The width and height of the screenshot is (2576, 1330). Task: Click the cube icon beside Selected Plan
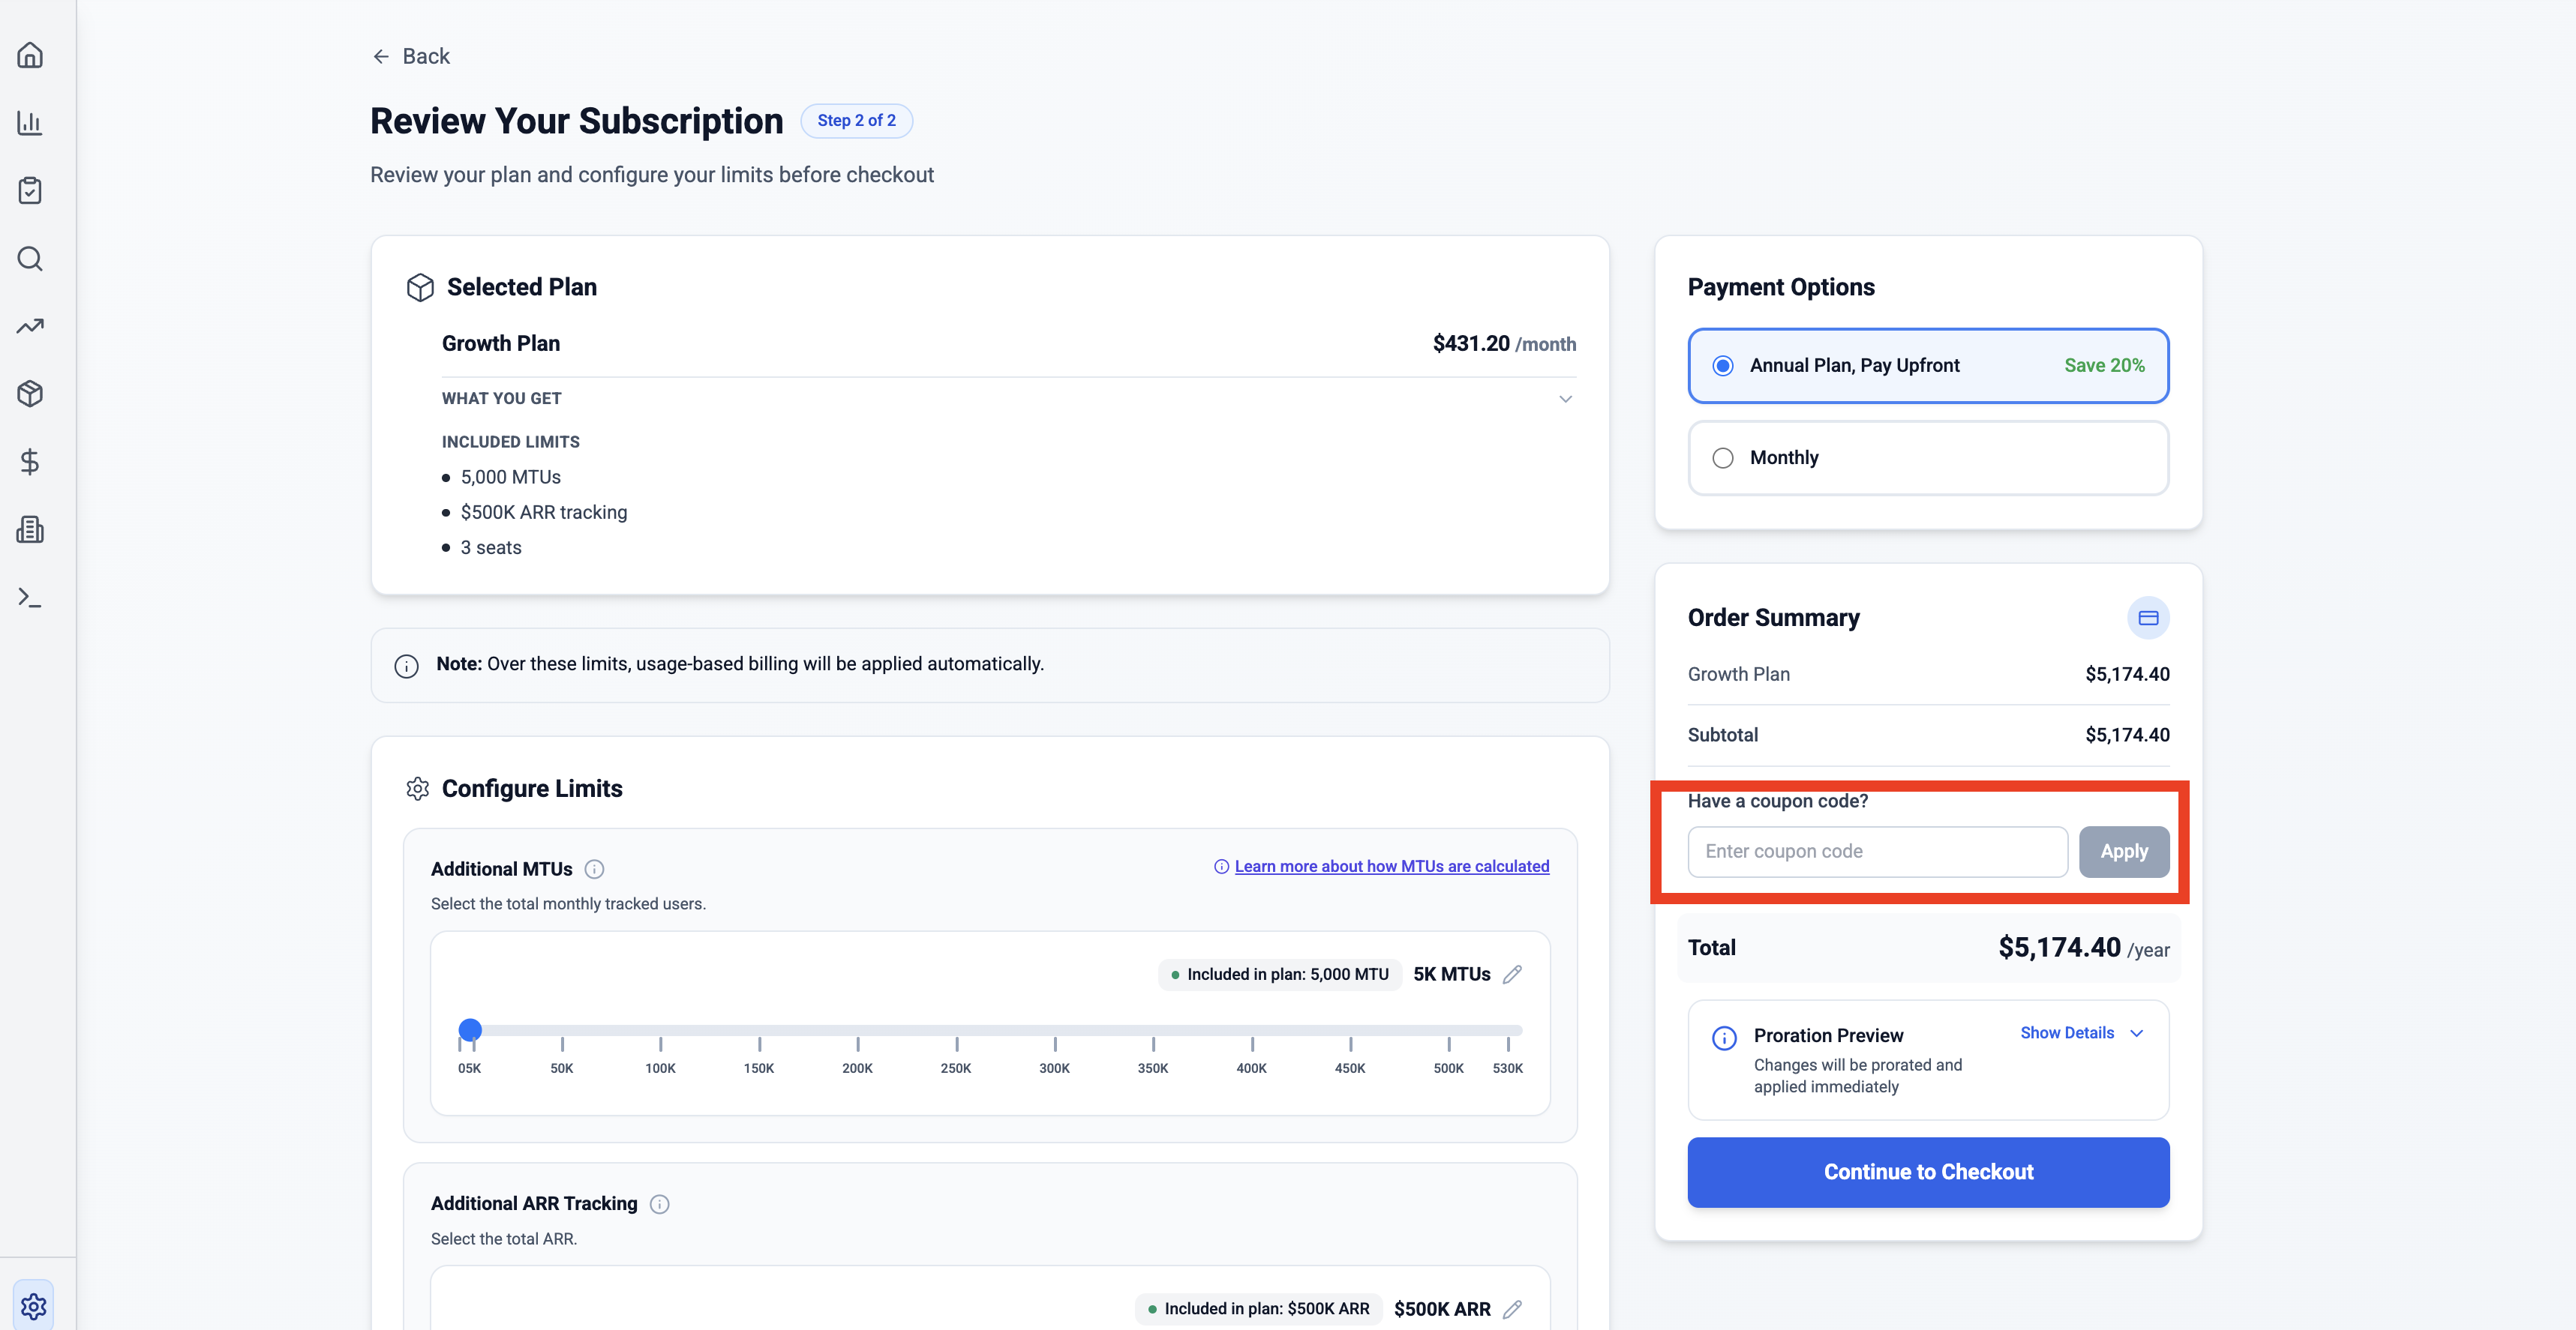420,288
